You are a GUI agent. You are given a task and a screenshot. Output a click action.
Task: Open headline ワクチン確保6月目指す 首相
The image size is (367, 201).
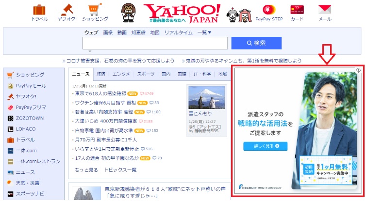(105, 103)
